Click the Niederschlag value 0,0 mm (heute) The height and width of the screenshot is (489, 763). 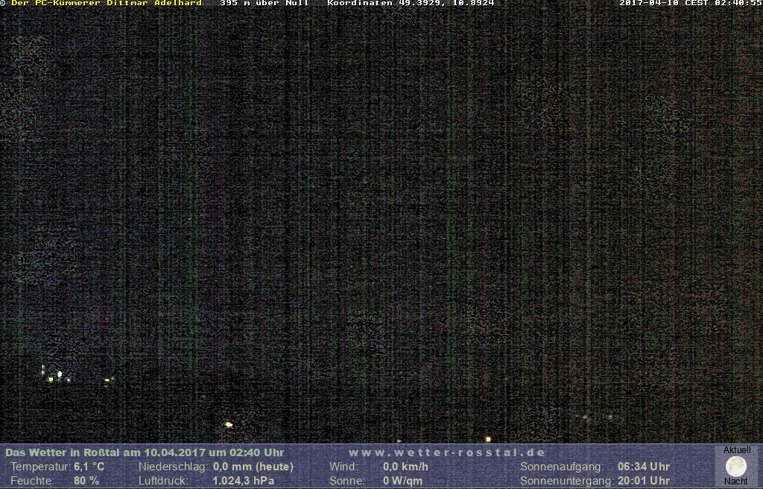(x=253, y=467)
